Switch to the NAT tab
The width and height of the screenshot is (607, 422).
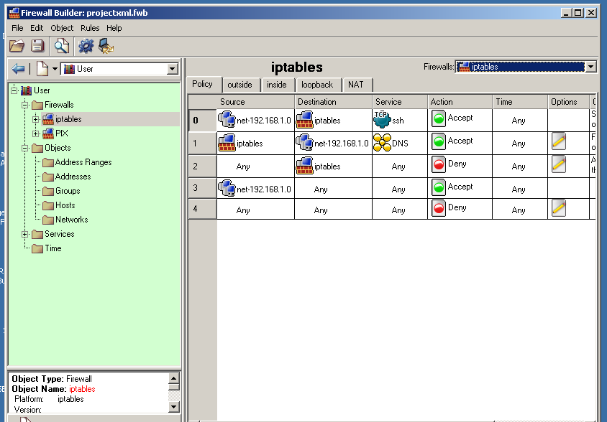point(356,85)
